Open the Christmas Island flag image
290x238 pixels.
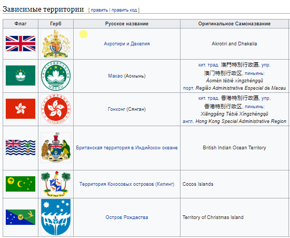(x=21, y=217)
